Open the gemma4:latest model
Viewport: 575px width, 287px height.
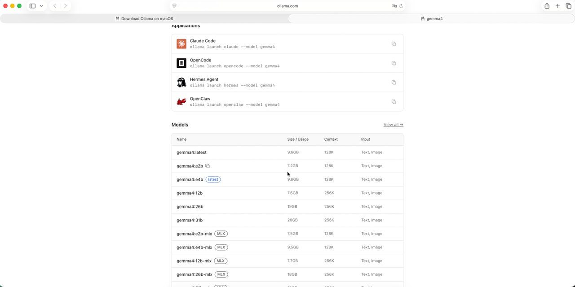[x=191, y=152]
